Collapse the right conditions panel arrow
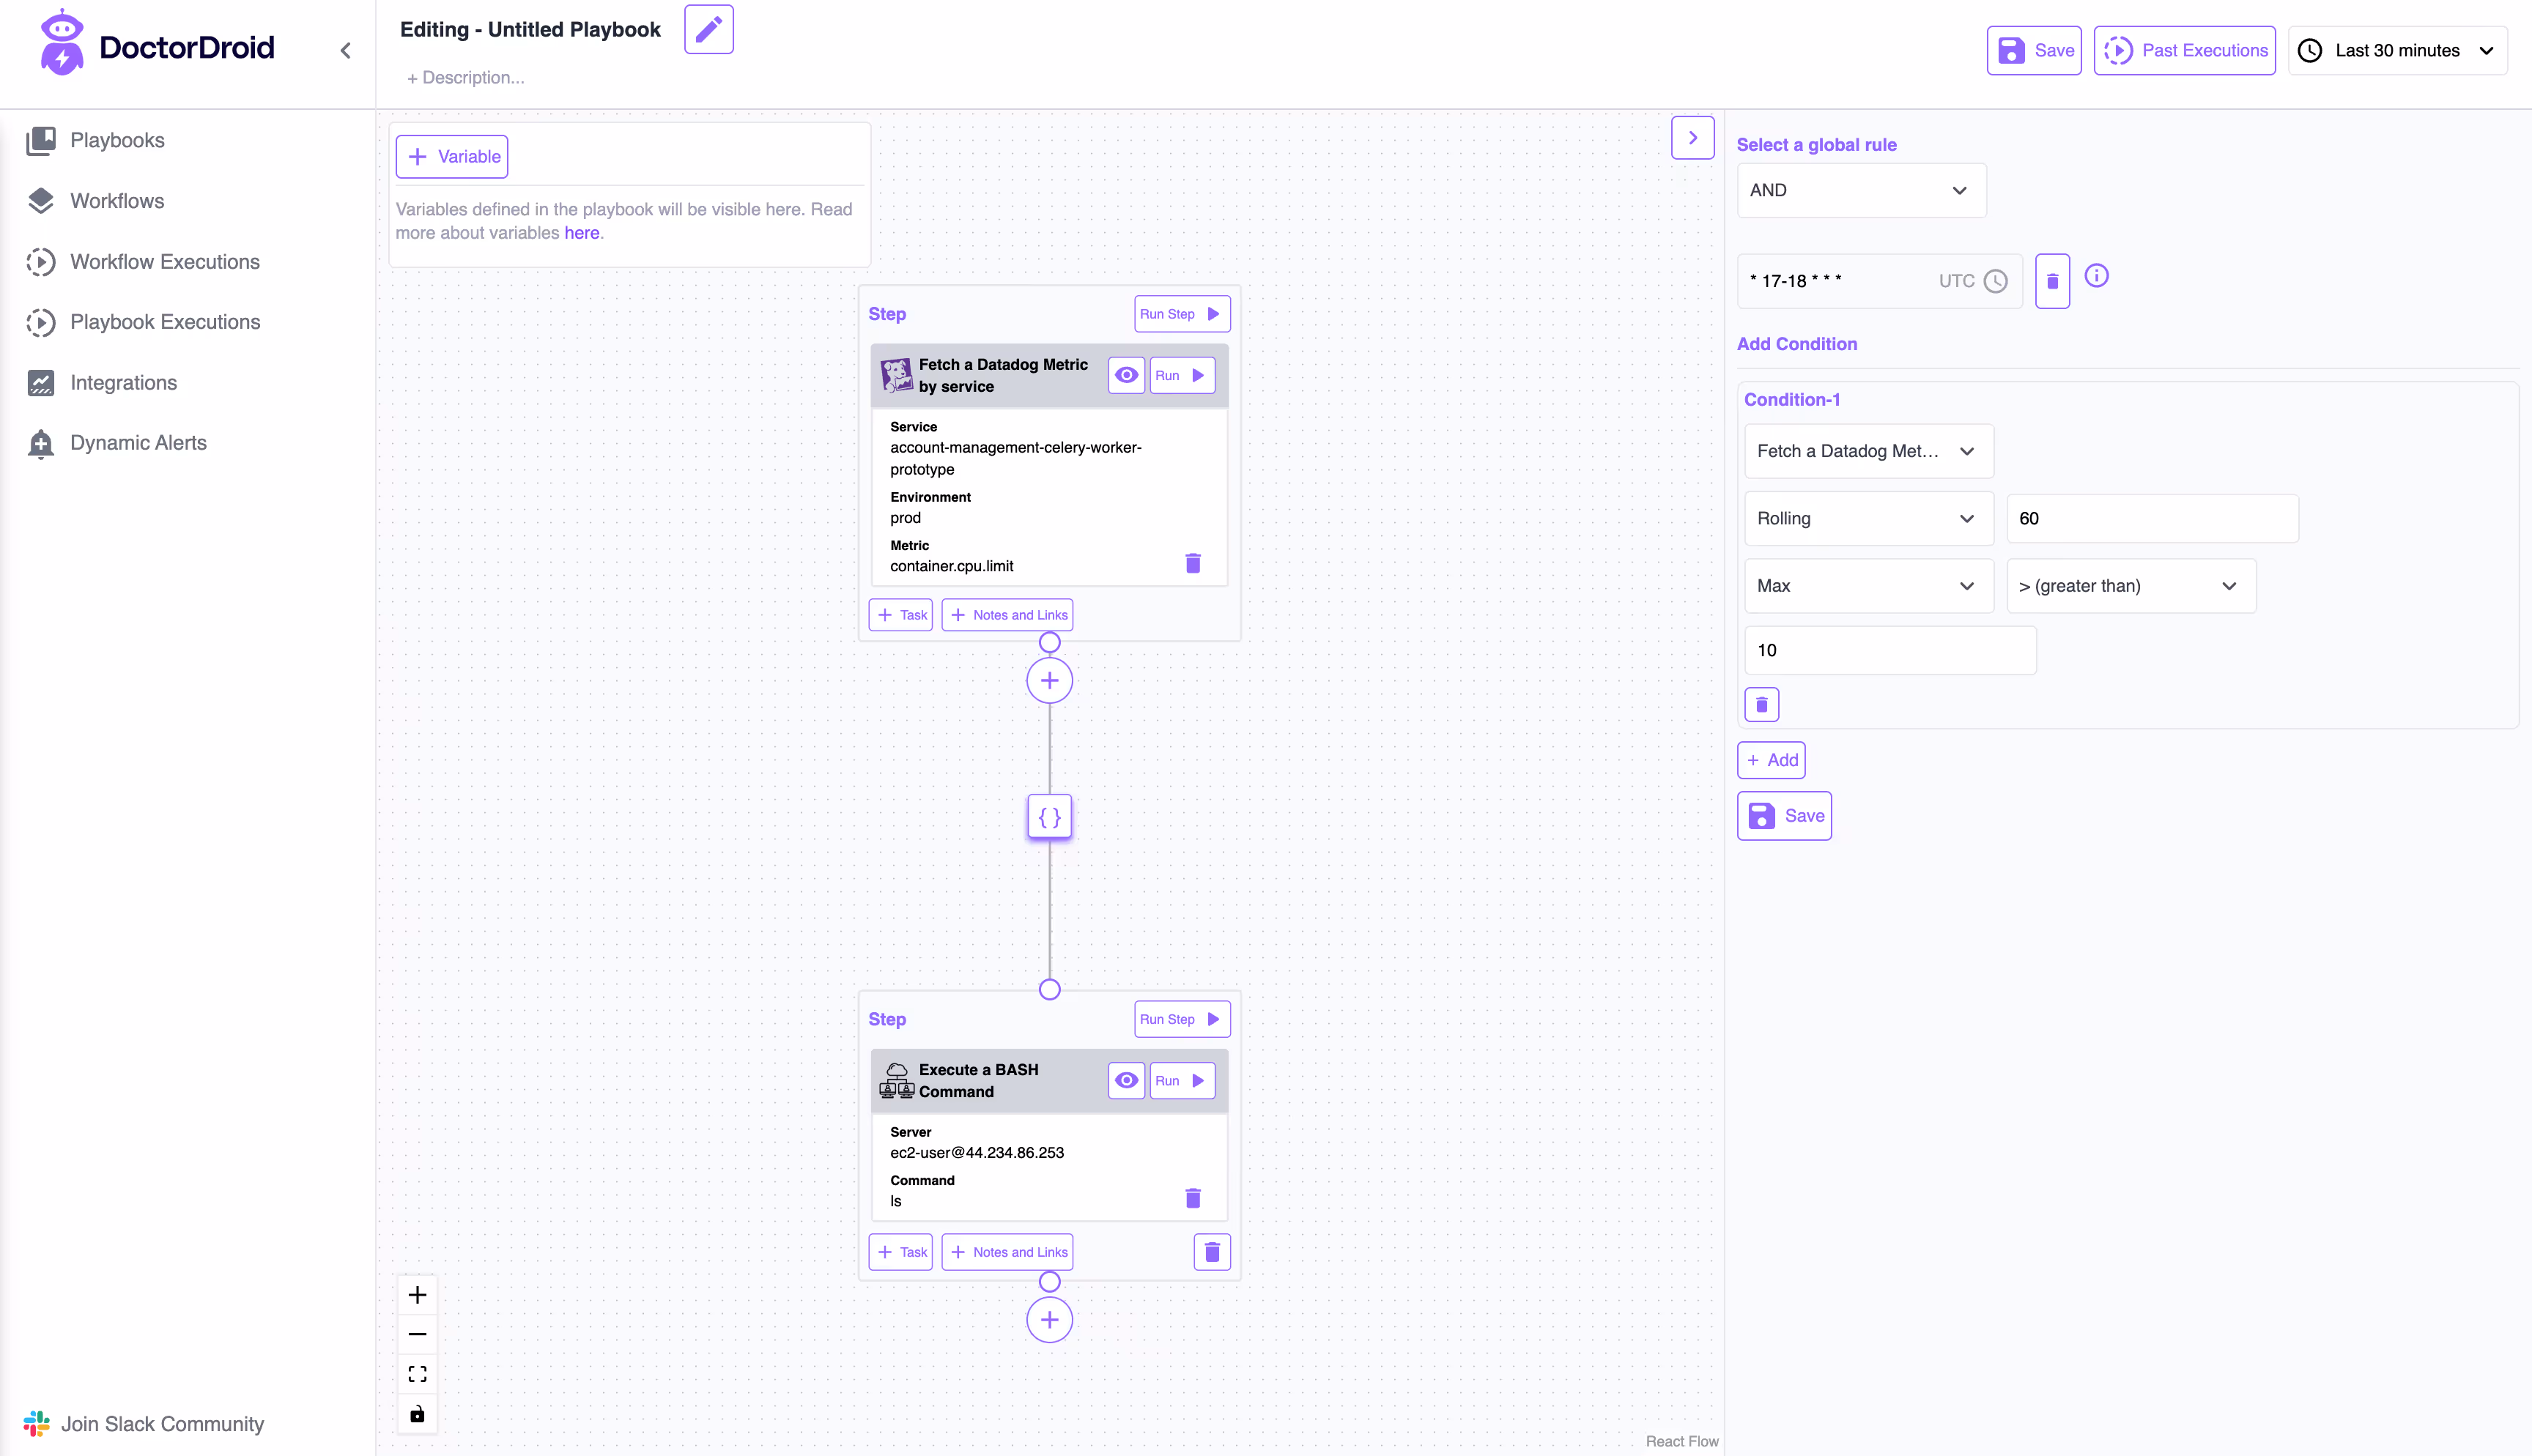 1692,138
